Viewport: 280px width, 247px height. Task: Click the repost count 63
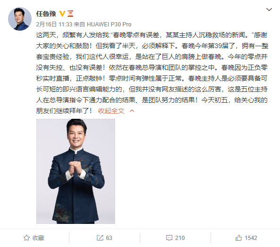pyautogui.click(x=109, y=238)
